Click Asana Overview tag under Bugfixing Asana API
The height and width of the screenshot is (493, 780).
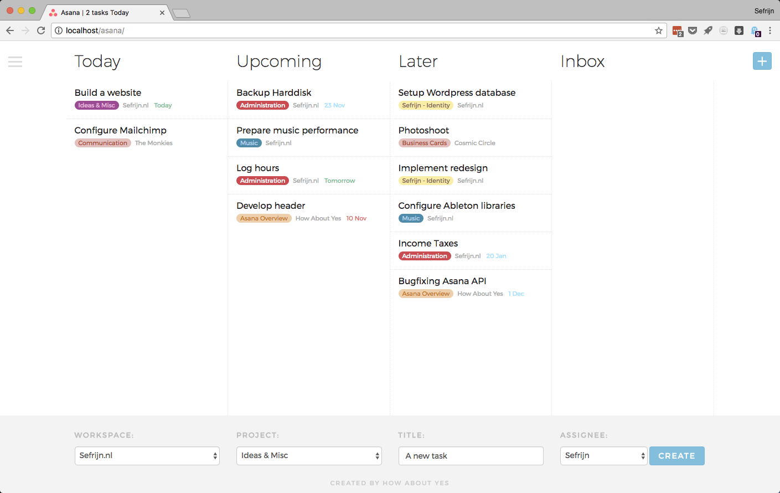(426, 294)
